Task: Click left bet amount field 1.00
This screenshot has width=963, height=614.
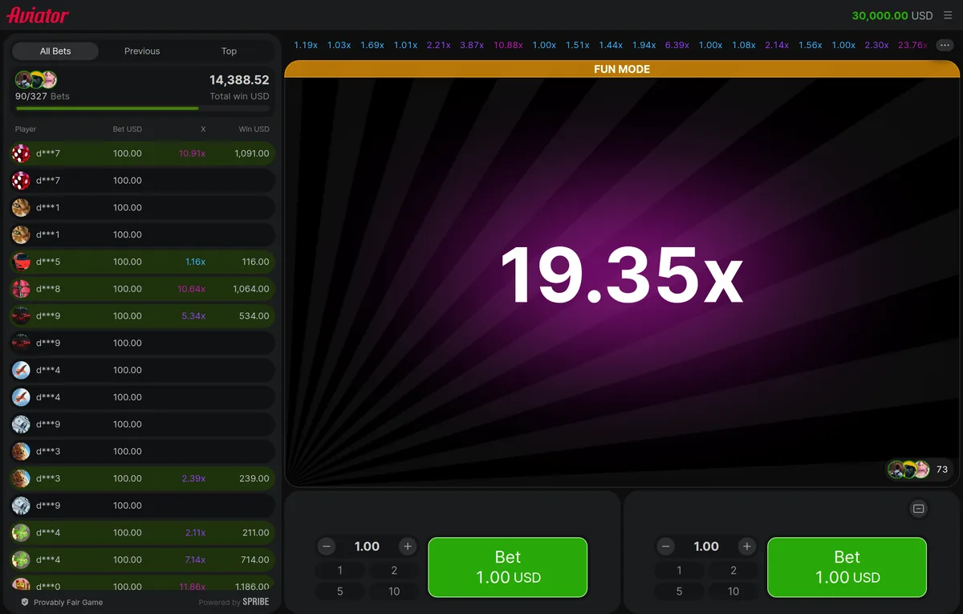Action: point(367,547)
